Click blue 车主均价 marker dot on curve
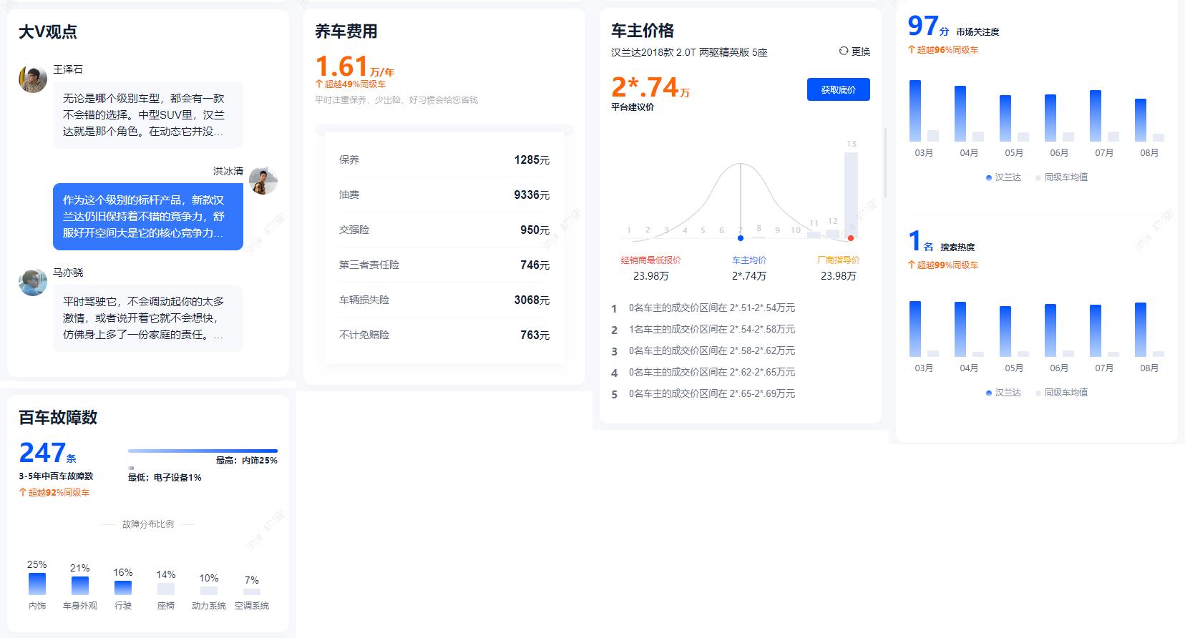 (x=741, y=238)
